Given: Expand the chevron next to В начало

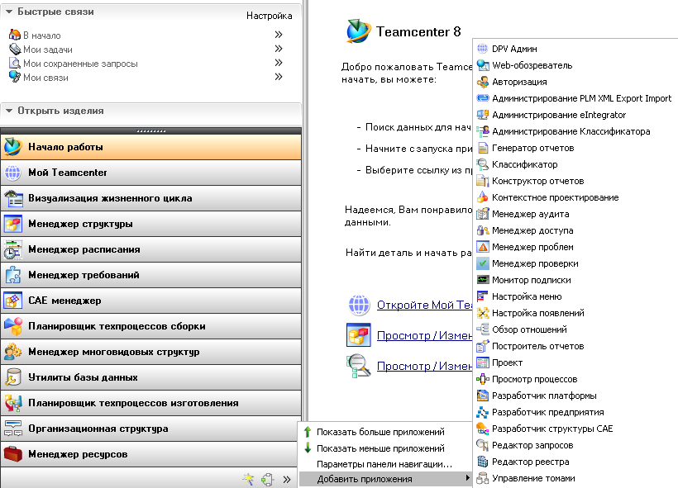Looking at the screenshot, I should (279, 35).
